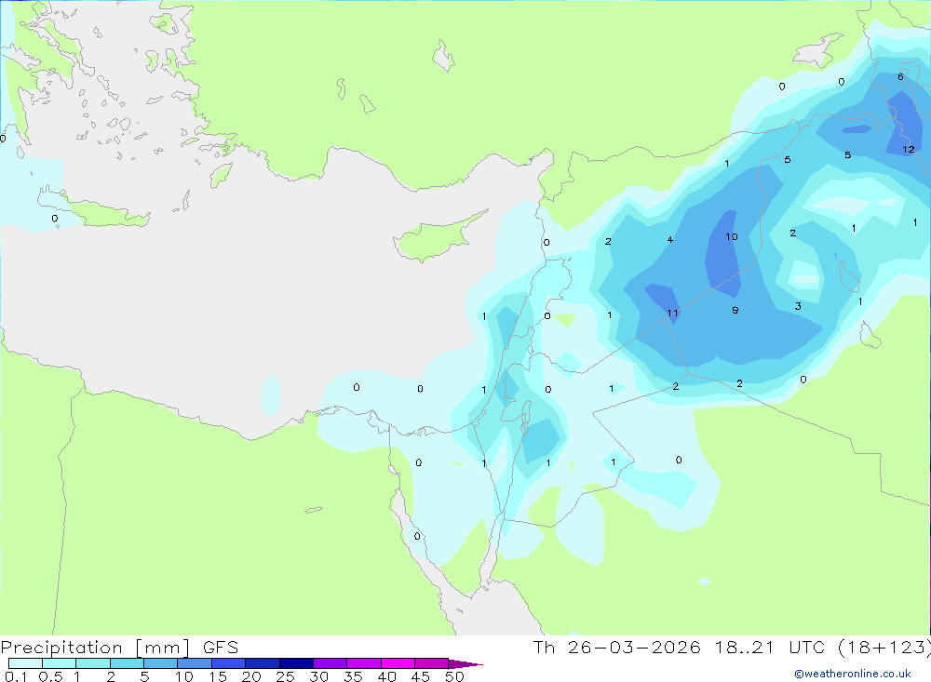Viewport: 931px width, 682px height.
Task: Click the "50" legend scale label
Action: tap(454, 676)
